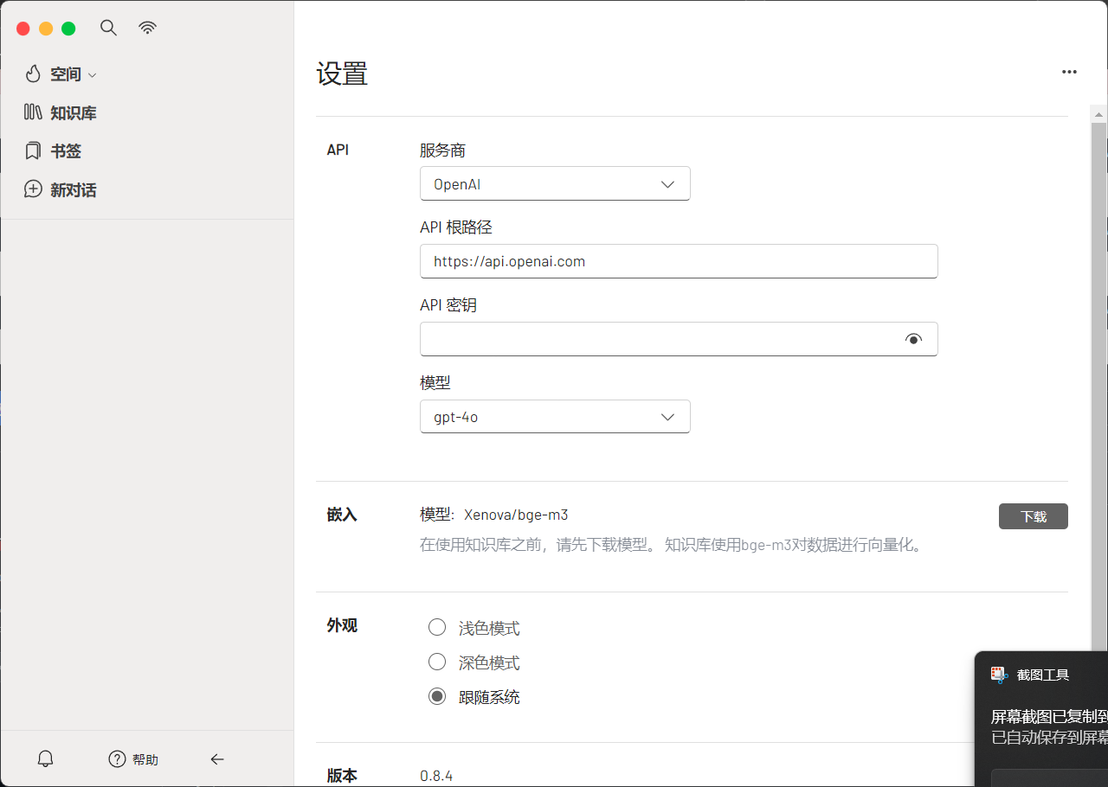
Task: Reveal the API 密钥 with the eye icon
Action: 913,339
